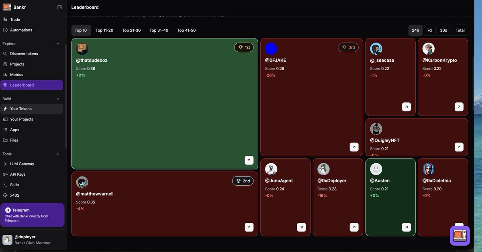Switch to Top 11-20 tab

tap(104, 30)
